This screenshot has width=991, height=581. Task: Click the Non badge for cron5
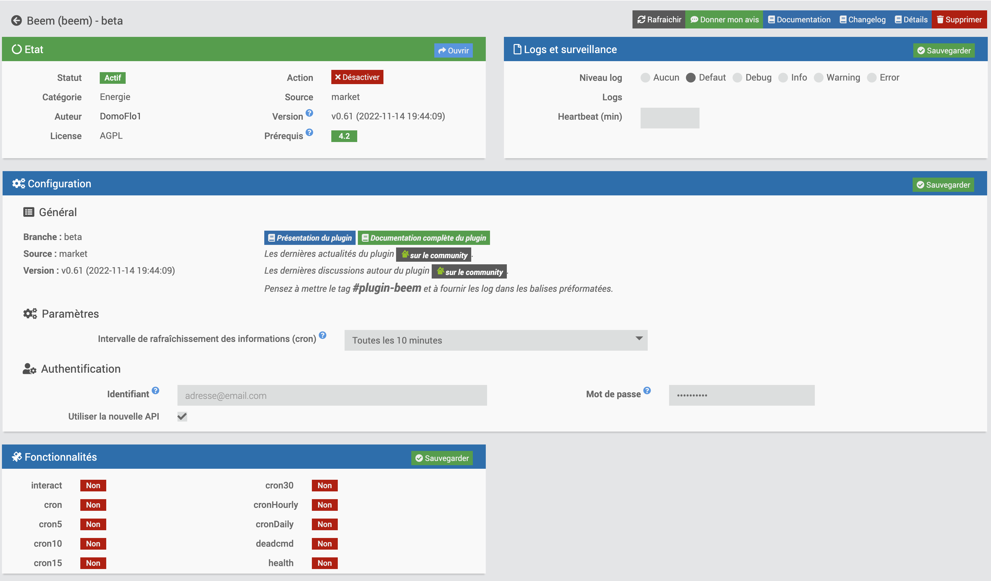[93, 524]
